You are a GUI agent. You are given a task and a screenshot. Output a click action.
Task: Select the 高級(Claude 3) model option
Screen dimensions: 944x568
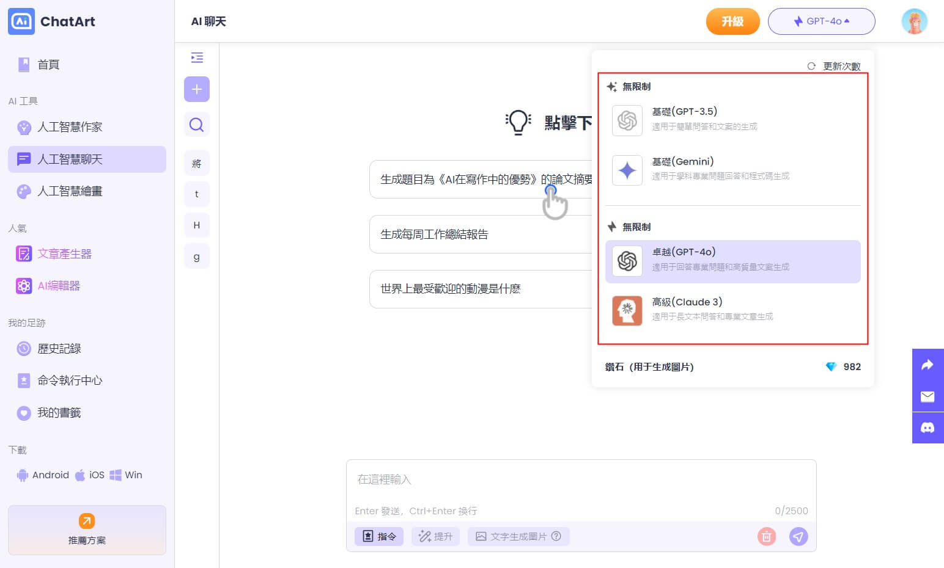coord(732,310)
